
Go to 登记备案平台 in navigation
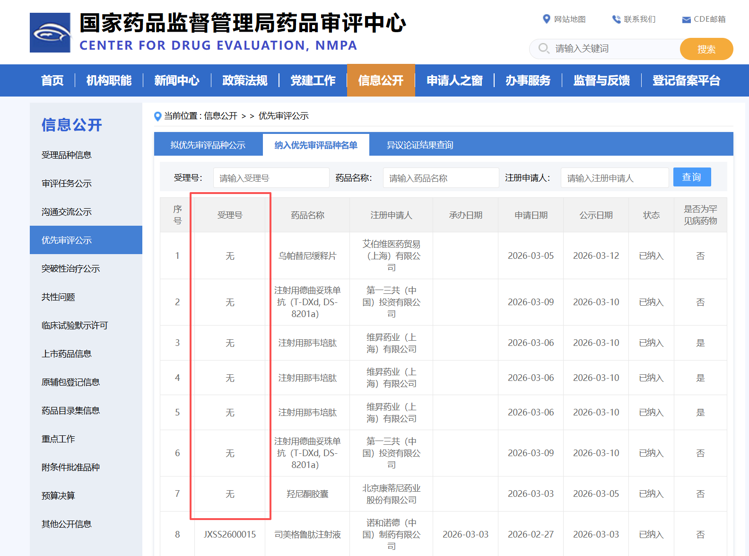pos(686,80)
